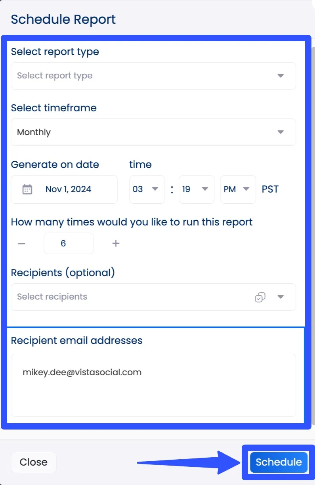Open the hour dropdown showing 03
Screen dimensions: 315x485
pos(147,189)
